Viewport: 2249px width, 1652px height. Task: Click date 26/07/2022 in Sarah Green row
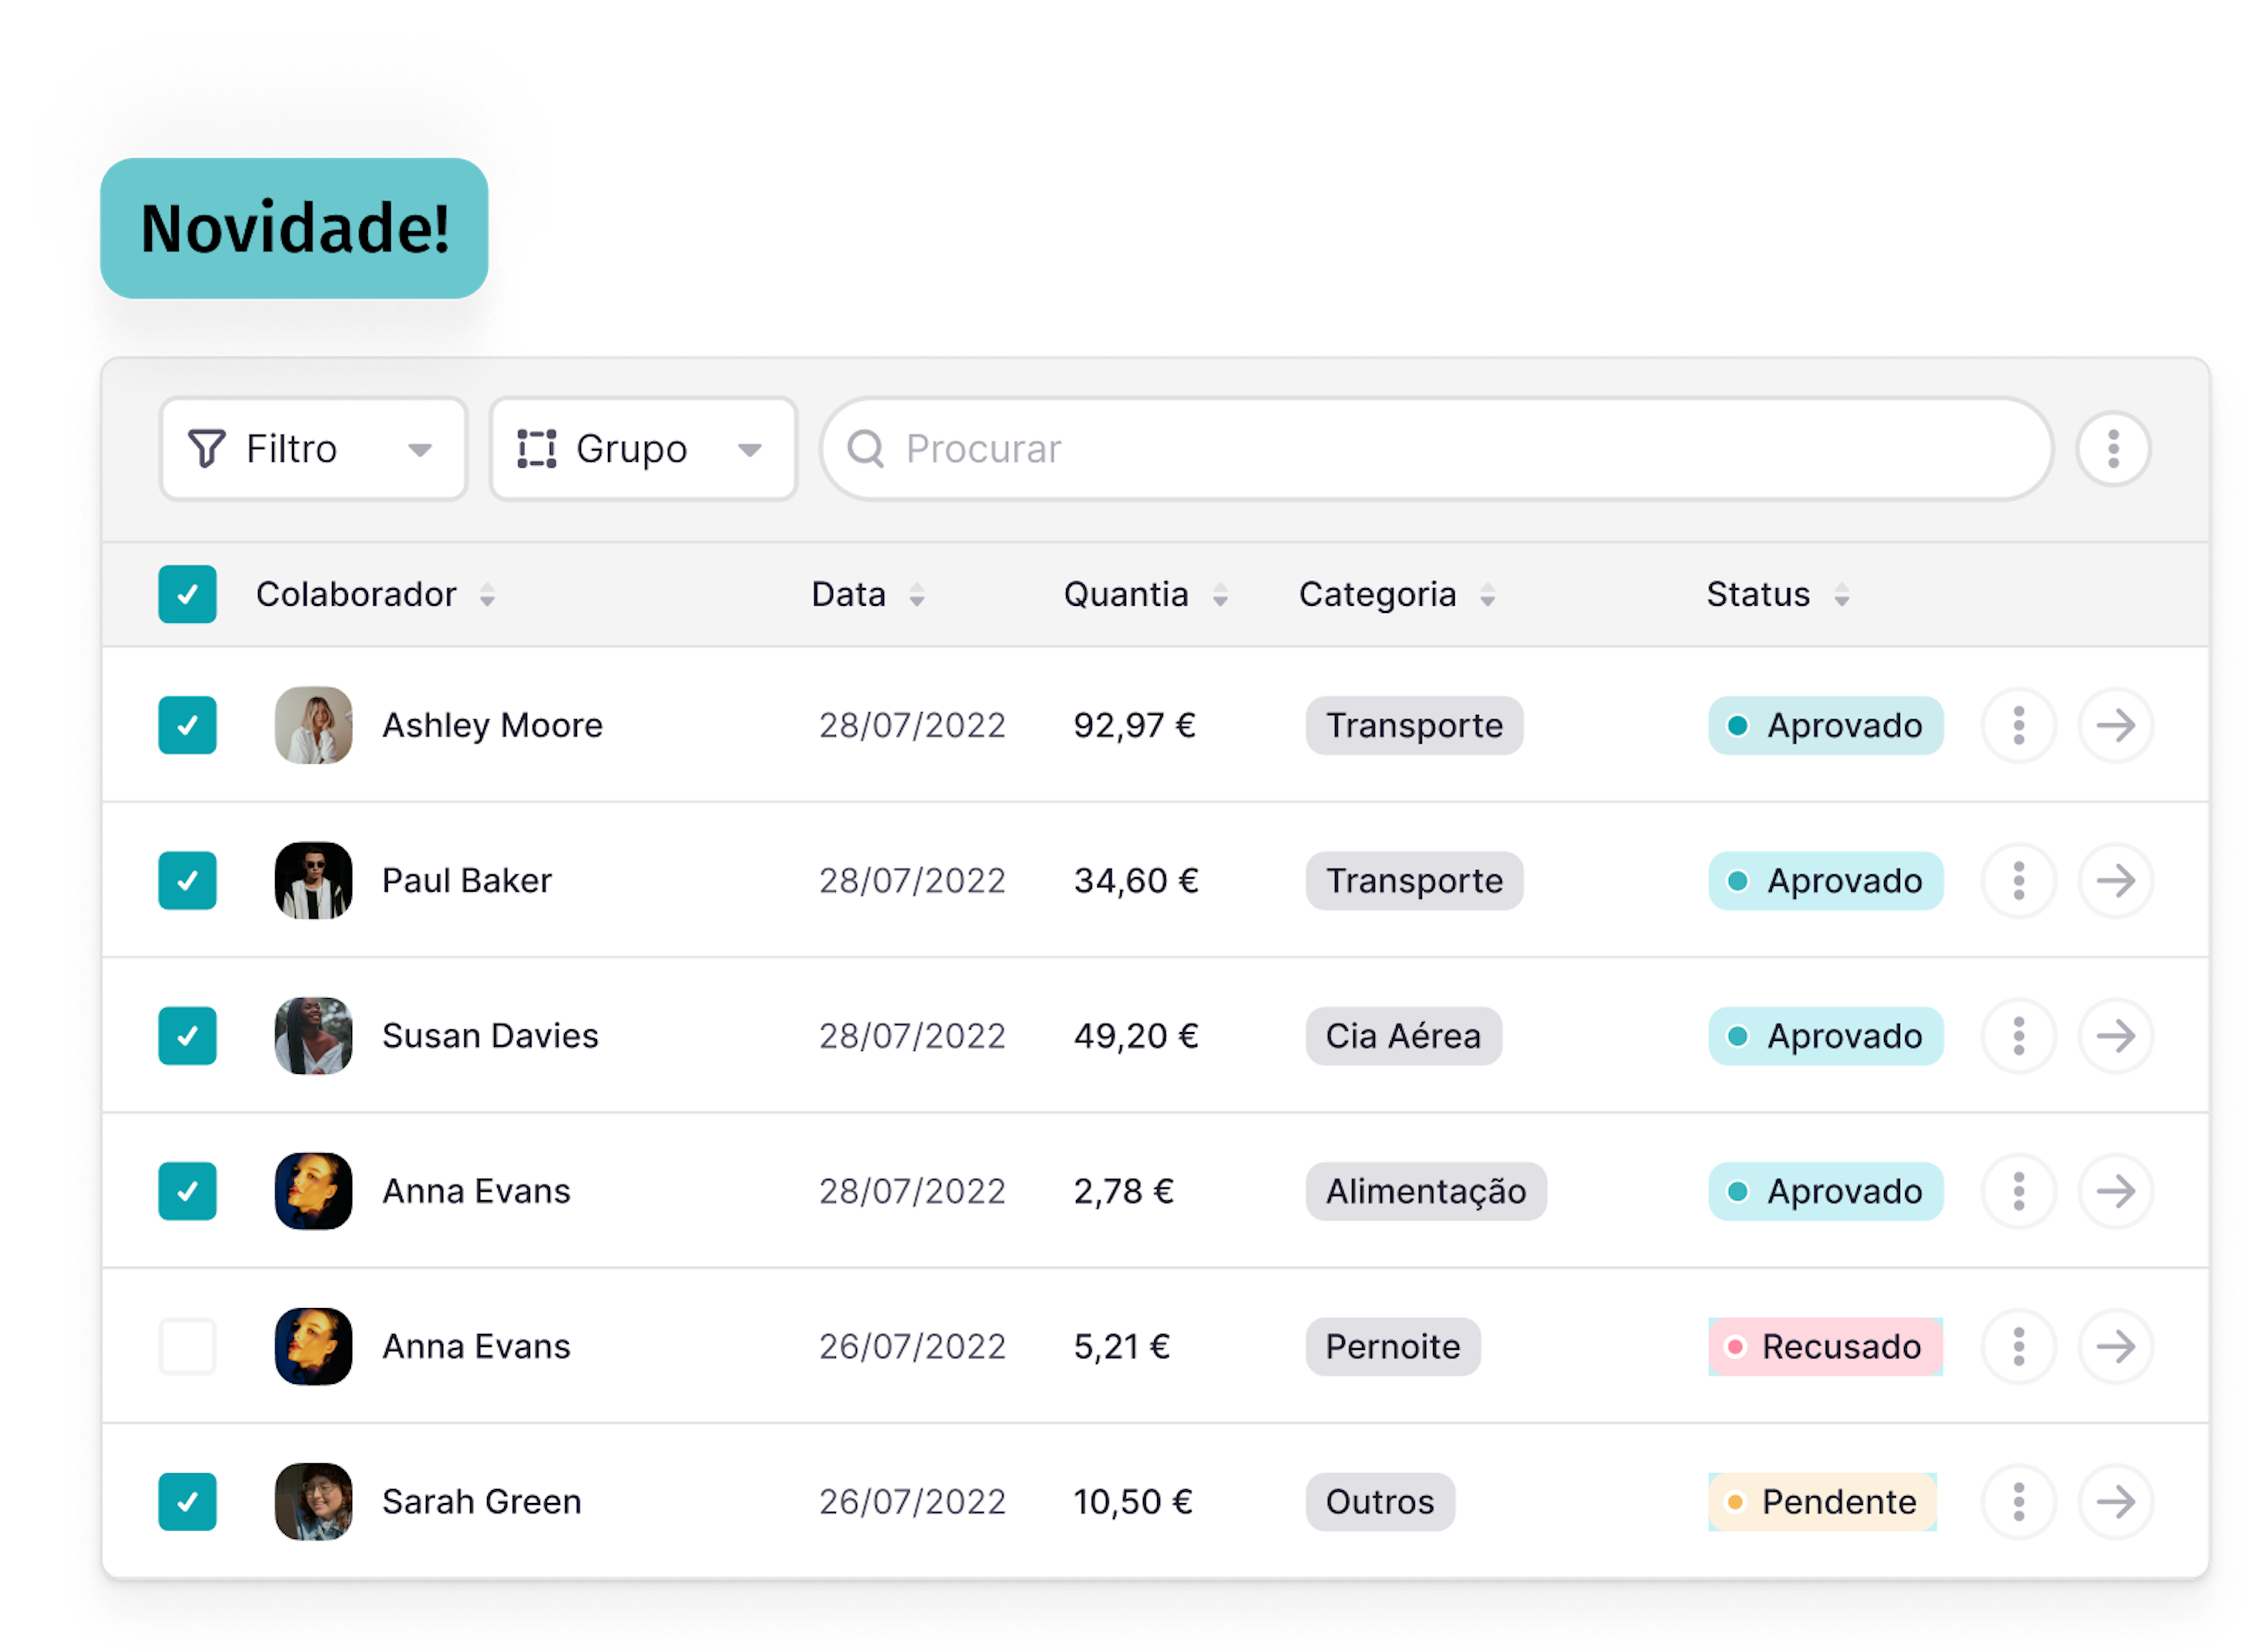(911, 1501)
